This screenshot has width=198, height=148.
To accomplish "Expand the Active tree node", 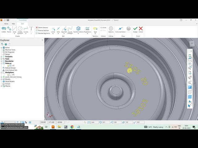I will point(1,47).
